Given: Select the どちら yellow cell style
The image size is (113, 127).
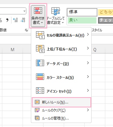Looking at the screenshot, I should pyautogui.click(x=106, y=12).
